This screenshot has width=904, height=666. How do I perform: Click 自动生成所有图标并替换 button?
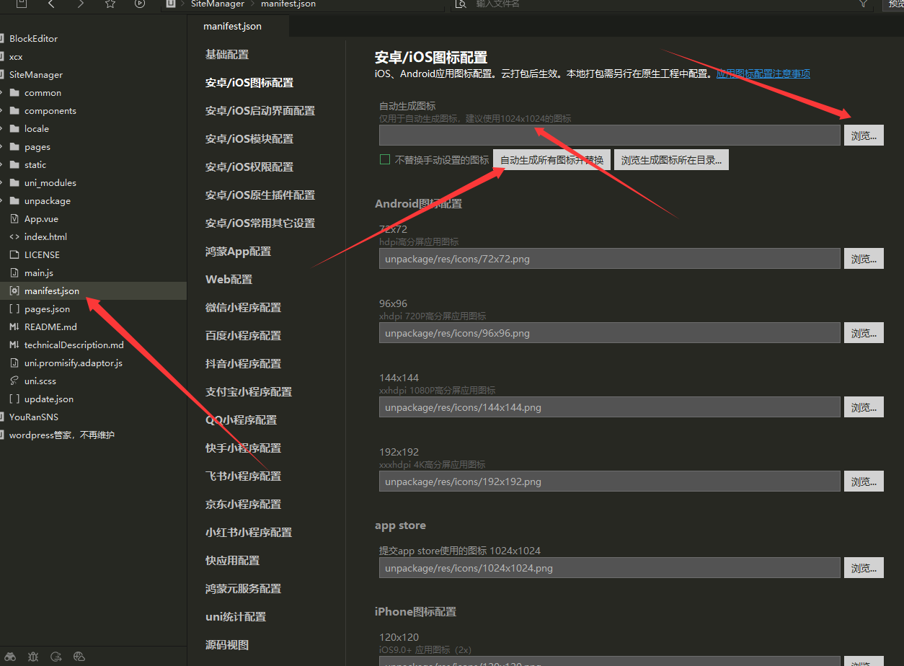pyautogui.click(x=551, y=160)
